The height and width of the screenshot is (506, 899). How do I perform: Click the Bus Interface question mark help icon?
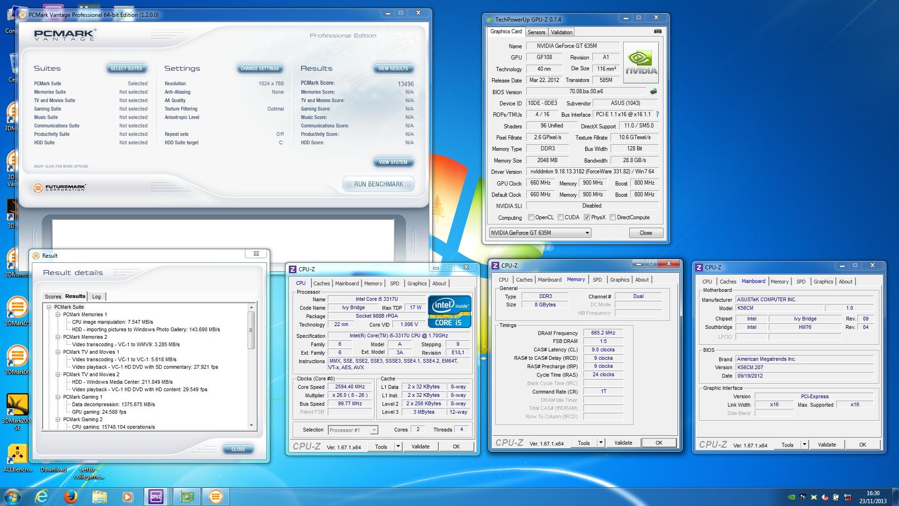(x=657, y=114)
